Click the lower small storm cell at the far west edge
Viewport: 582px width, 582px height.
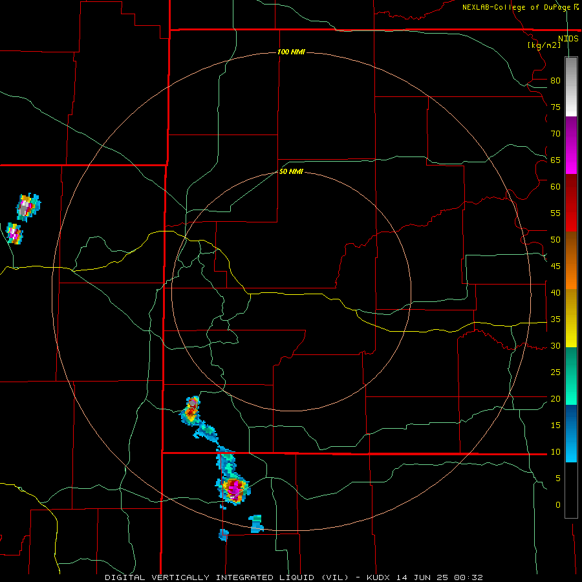click(15, 233)
